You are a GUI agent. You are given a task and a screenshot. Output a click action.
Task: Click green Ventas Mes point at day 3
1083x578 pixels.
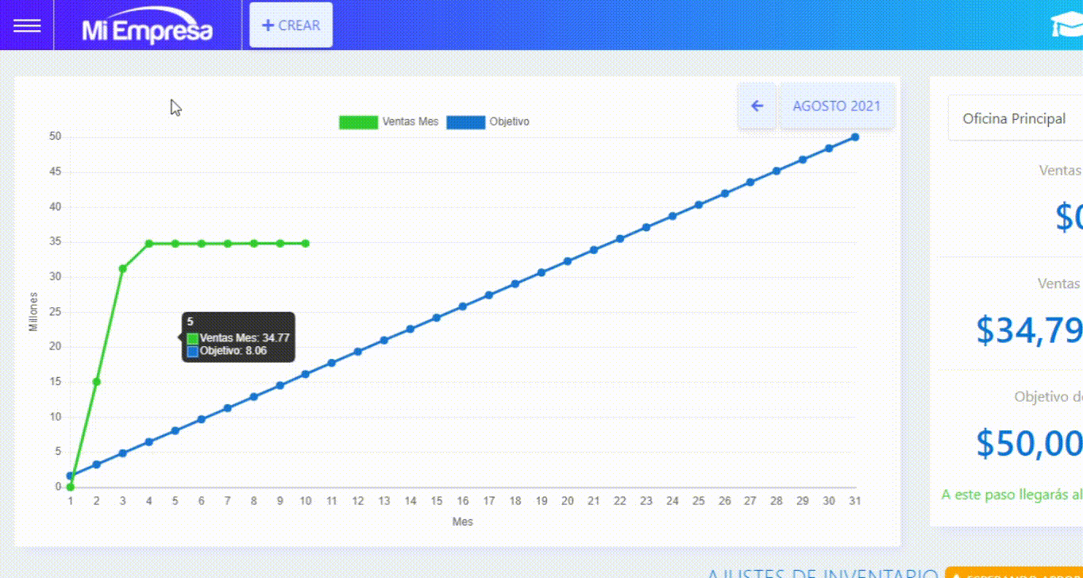coord(122,268)
